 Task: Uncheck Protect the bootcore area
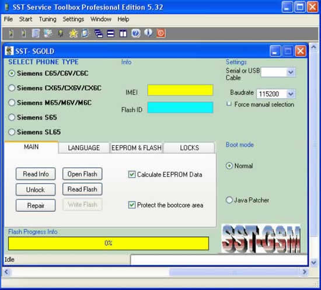tap(132, 205)
